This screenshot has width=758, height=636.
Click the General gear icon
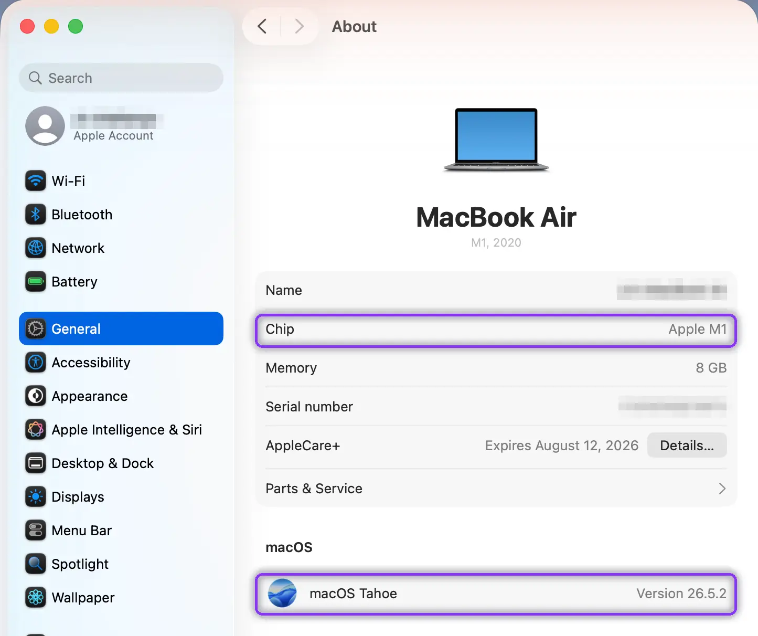(x=36, y=329)
